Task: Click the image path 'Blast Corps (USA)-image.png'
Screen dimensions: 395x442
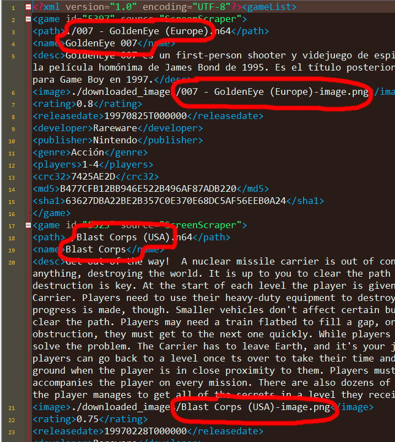Action: 256,407
